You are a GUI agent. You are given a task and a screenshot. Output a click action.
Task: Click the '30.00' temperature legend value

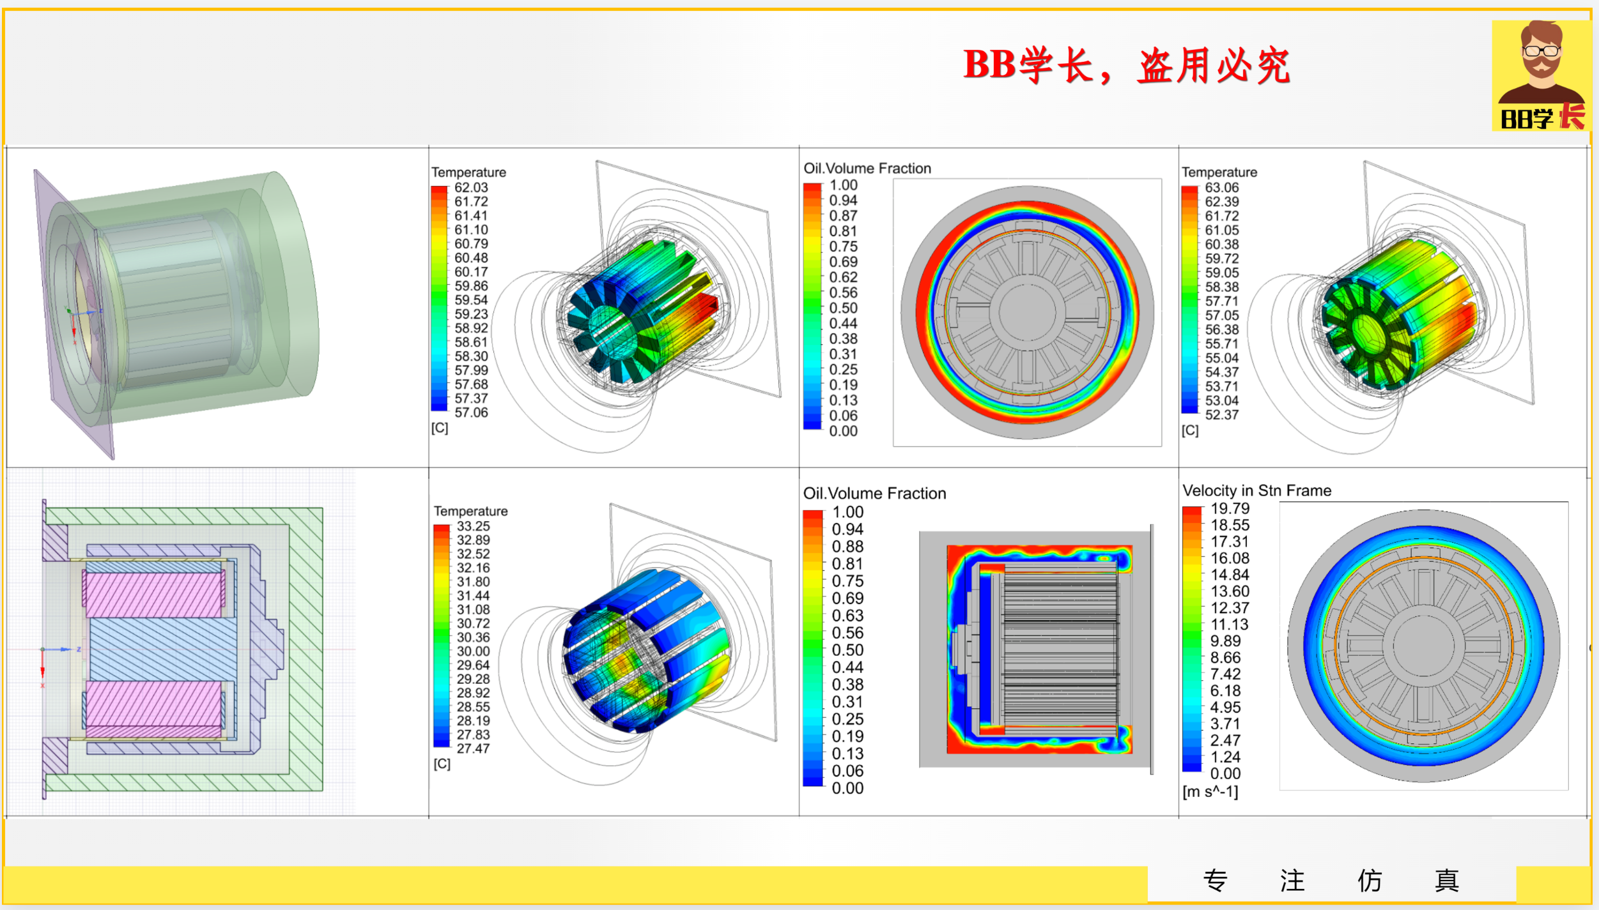pos(473,651)
